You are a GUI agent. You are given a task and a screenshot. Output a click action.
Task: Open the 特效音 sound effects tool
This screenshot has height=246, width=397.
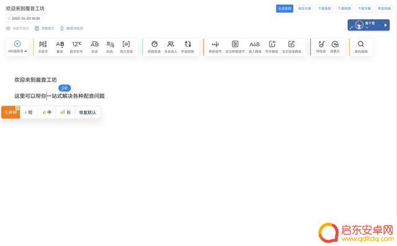[321, 47]
